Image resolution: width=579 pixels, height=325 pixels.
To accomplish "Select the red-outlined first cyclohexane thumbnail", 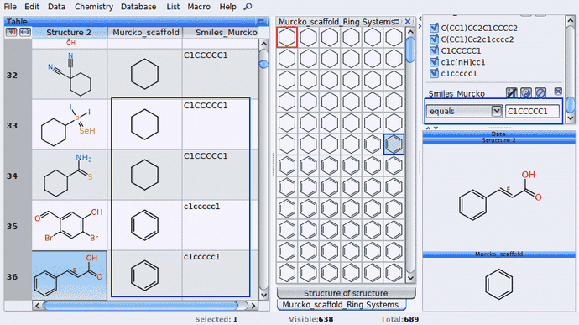I will (x=287, y=37).
